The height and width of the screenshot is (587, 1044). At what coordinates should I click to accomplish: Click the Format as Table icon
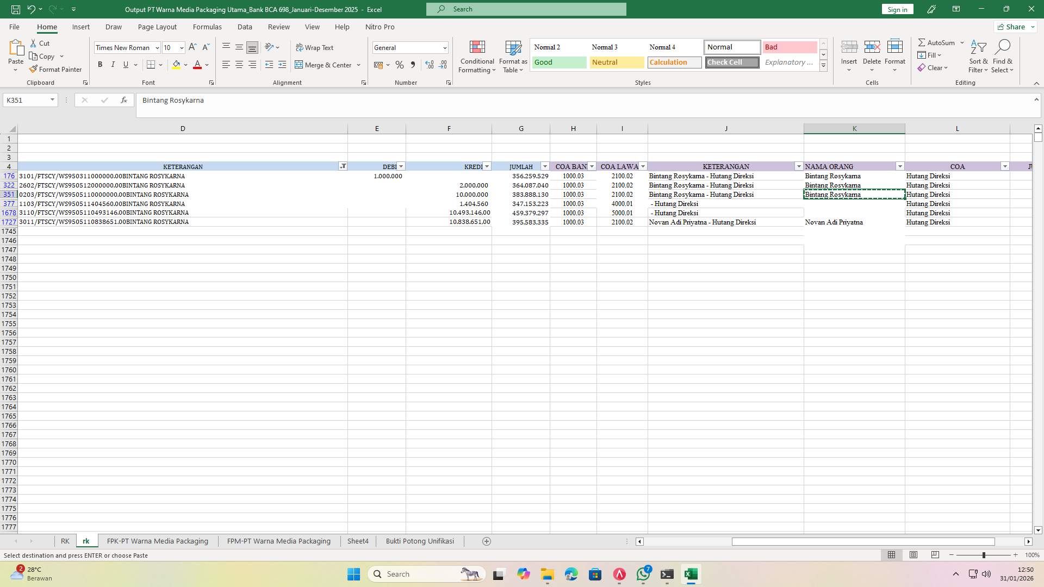(x=513, y=48)
